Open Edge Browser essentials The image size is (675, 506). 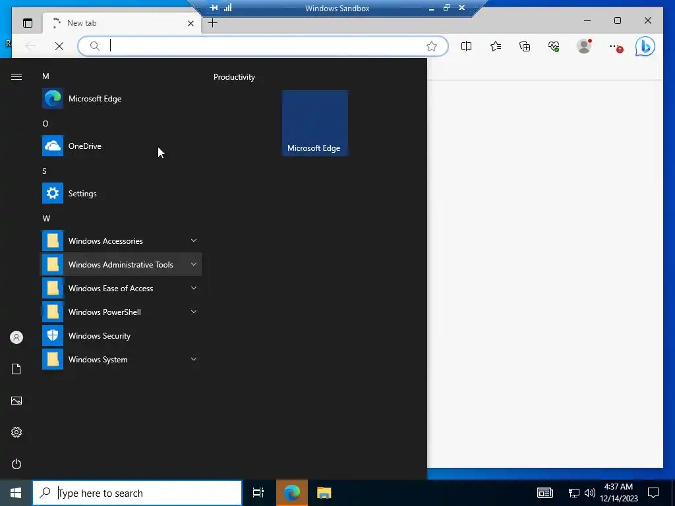pyautogui.click(x=554, y=46)
